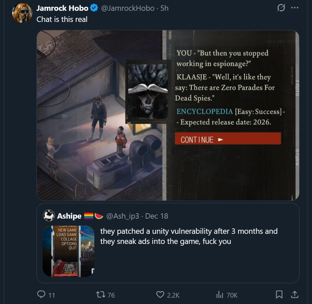Click the reply speech bubble icon
This screenshot has height=304, width=312.
(41, 295)
